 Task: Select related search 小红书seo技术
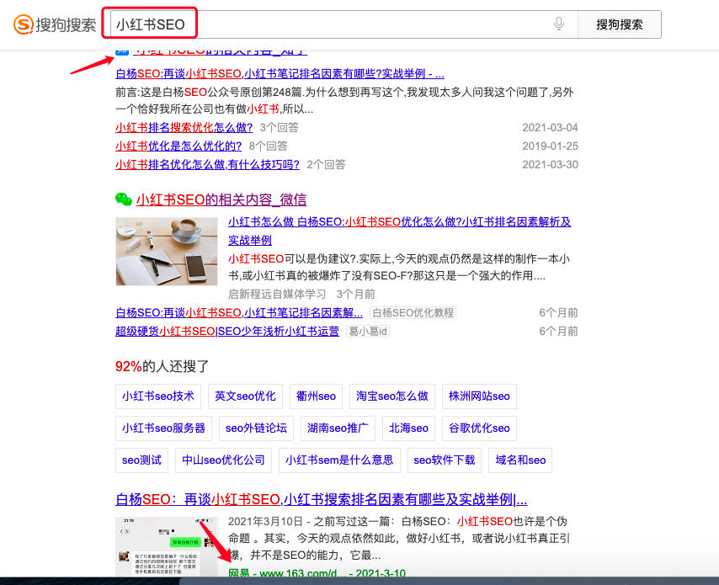(158, 396)
